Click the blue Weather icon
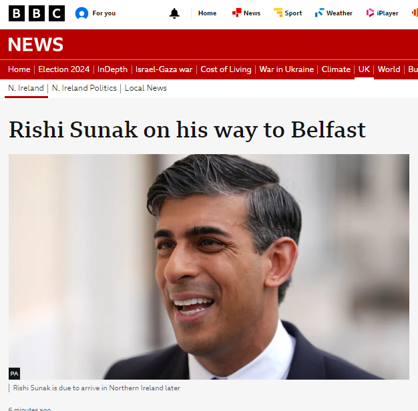418x411 pixels. point(319,13)
